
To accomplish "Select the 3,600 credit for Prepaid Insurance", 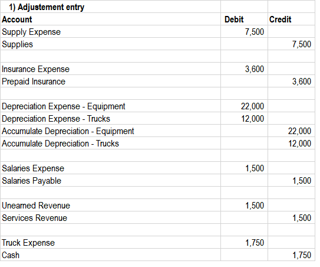I will coord(292,82).
